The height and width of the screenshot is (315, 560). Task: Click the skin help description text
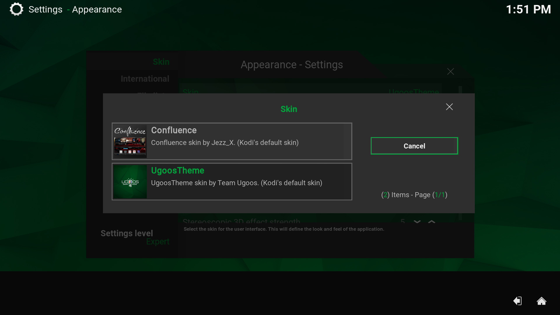284,229
